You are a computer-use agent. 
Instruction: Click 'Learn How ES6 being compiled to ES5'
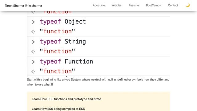click(x=58, y=109)
